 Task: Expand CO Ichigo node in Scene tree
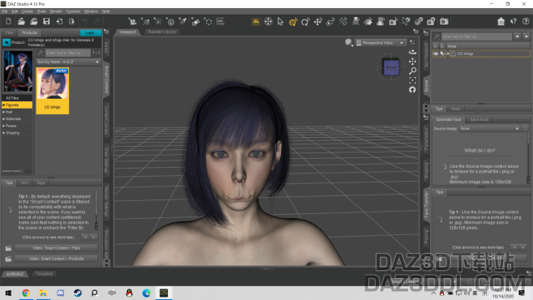click(x=448, y=54)
